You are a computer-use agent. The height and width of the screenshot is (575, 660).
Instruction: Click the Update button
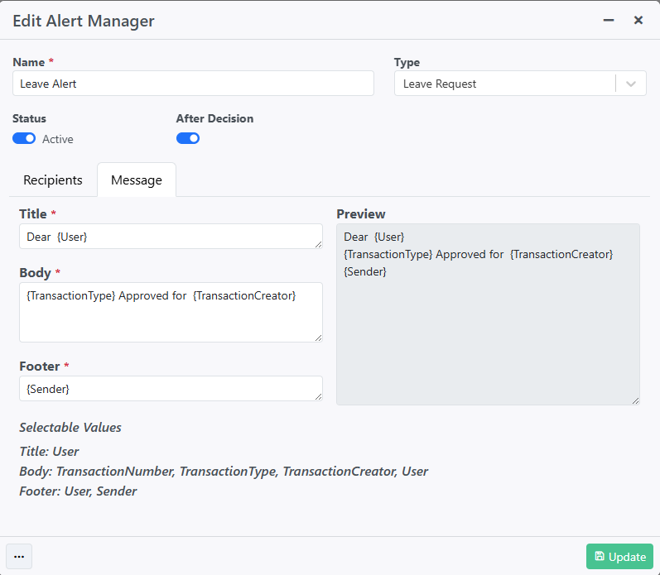point(619,556)
